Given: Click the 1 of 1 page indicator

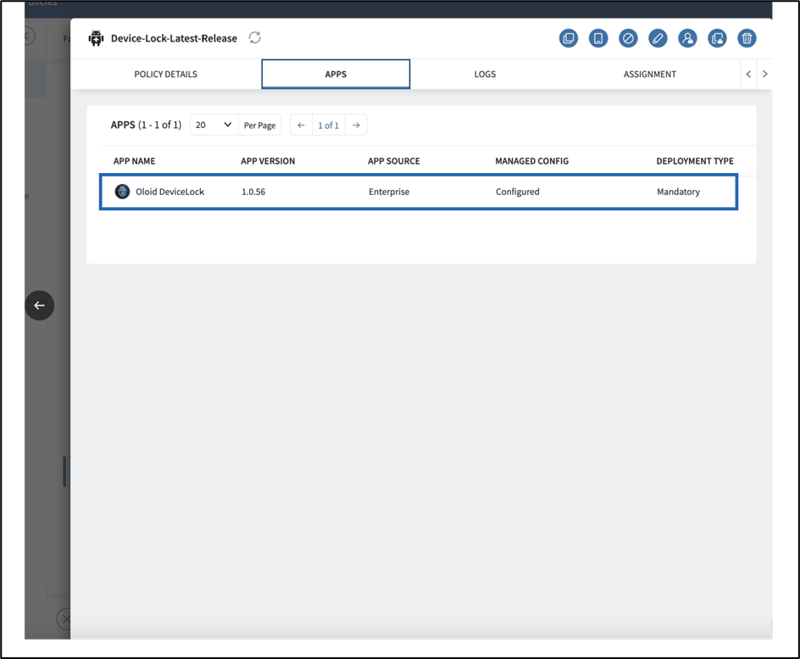Looking at the screenshot, I should coord(329,126).
